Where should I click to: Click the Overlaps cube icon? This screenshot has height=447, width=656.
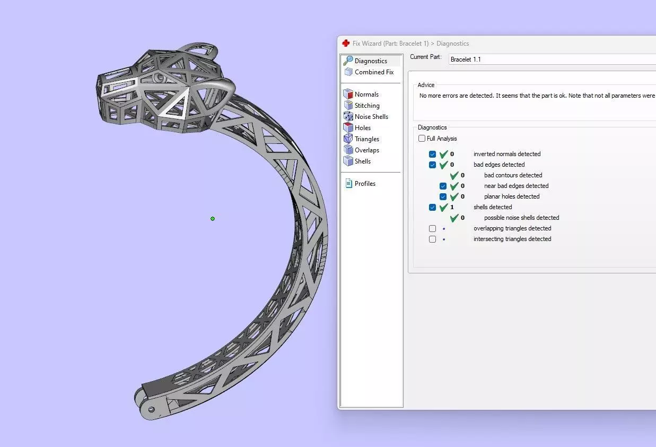coord(348,150)
